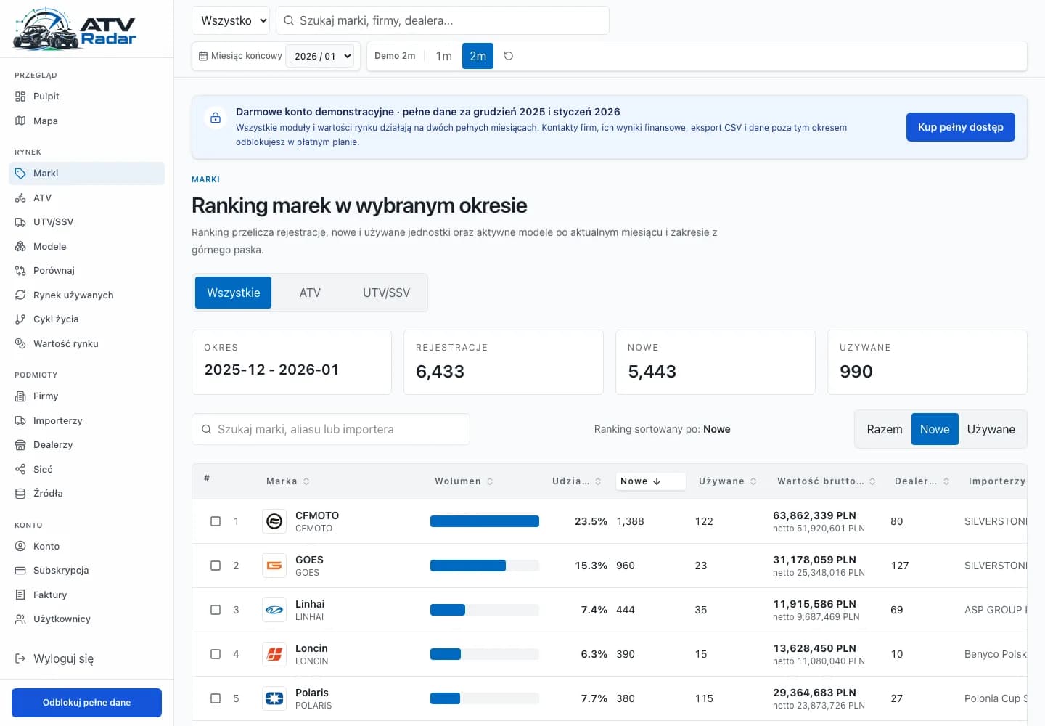This screenshot has width=1045, height=726.
Task: Click the Wyloguj się logout icon
Action: pyautogui.click(x=20, y=659)
